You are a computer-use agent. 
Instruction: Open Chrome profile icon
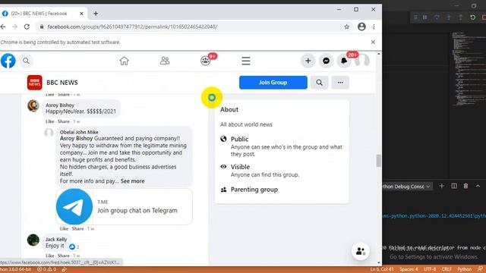361,27
